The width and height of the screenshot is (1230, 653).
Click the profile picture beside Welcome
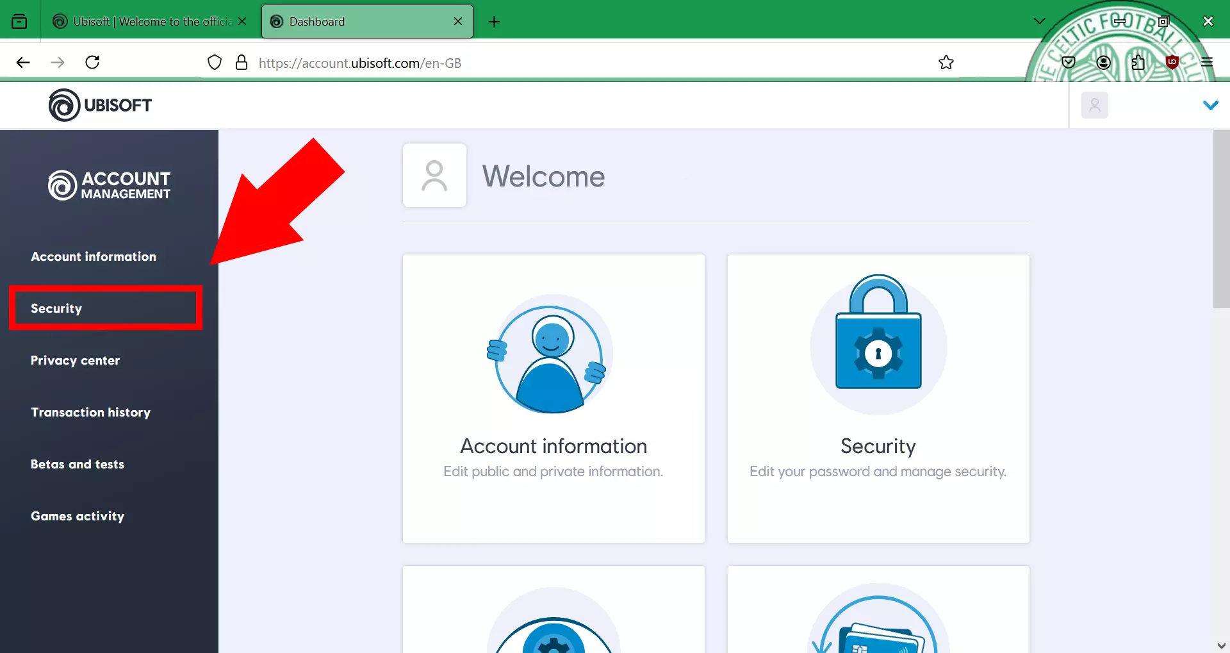point(434,175)
